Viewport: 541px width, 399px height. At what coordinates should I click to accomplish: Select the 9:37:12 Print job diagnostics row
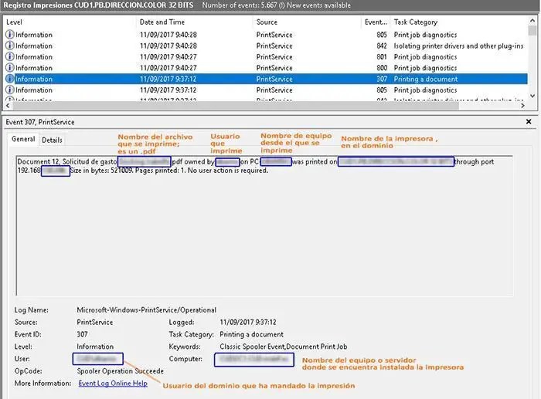[266, 90]
